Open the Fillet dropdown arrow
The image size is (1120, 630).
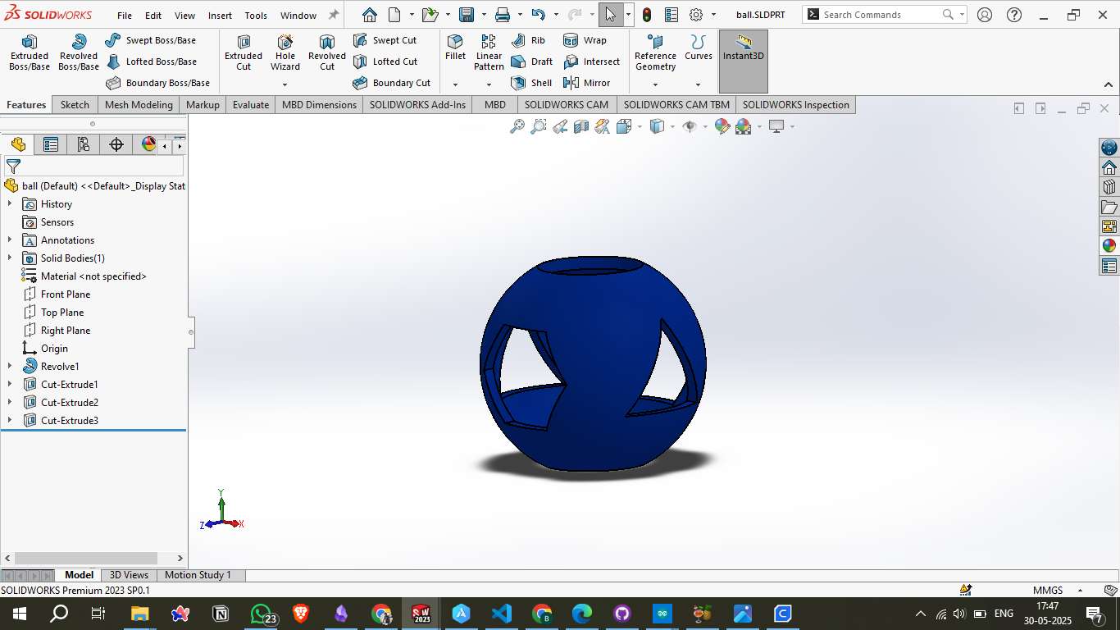tap(455, 84)
